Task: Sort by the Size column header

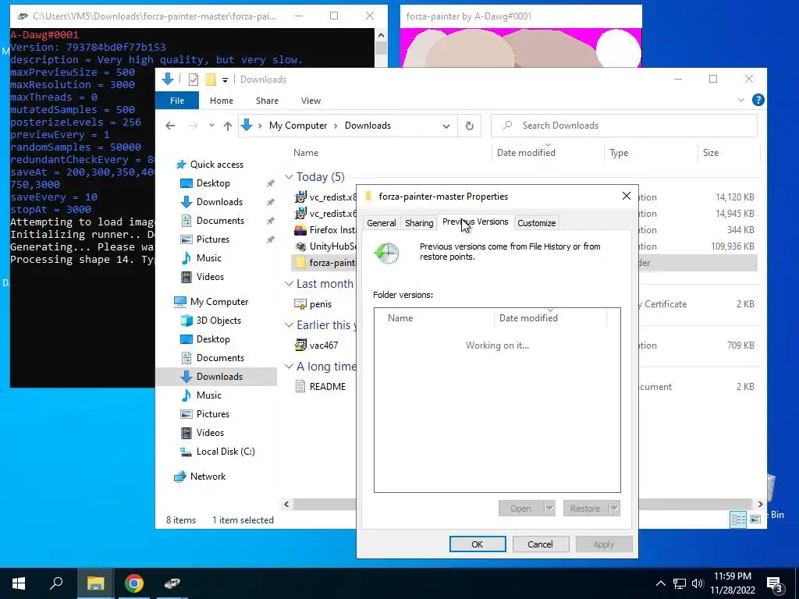Action: 710,153
